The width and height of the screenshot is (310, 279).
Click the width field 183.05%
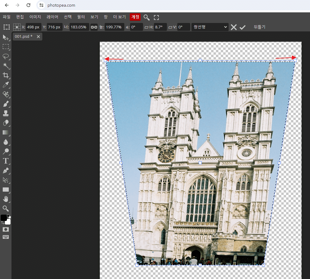point(79,27)
